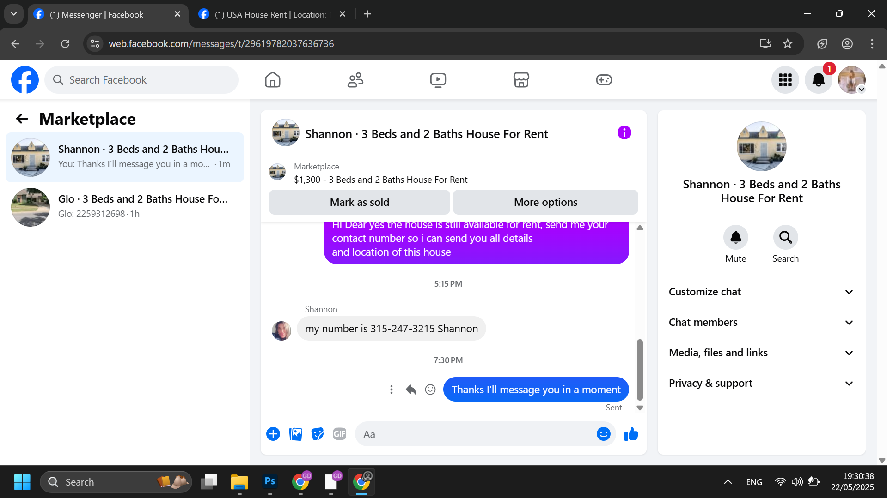The height and width of the screenshot is (498, 887).
Task: Choose a sticker in composer
Action: coord(318,434)
